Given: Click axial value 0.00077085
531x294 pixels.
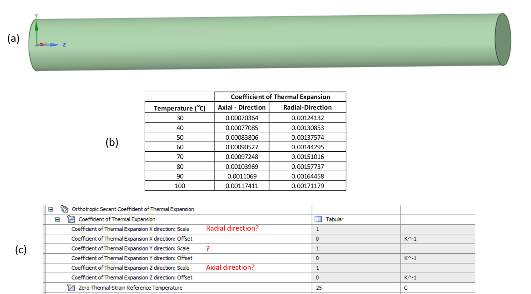Looking at the screenshot, I should pyautogui.click(x=242, y=128).
